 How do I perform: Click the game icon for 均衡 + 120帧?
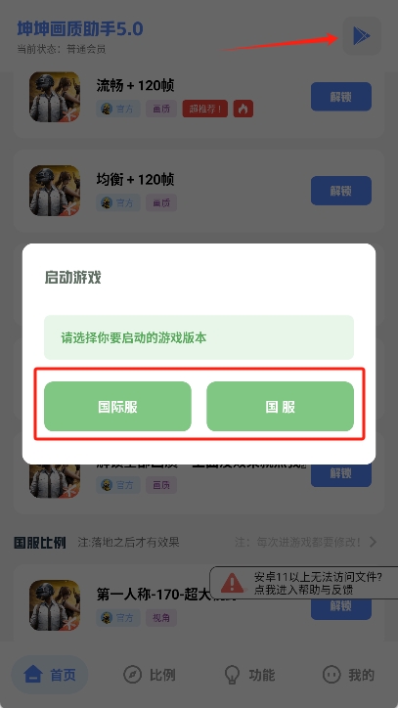[55, 191]
